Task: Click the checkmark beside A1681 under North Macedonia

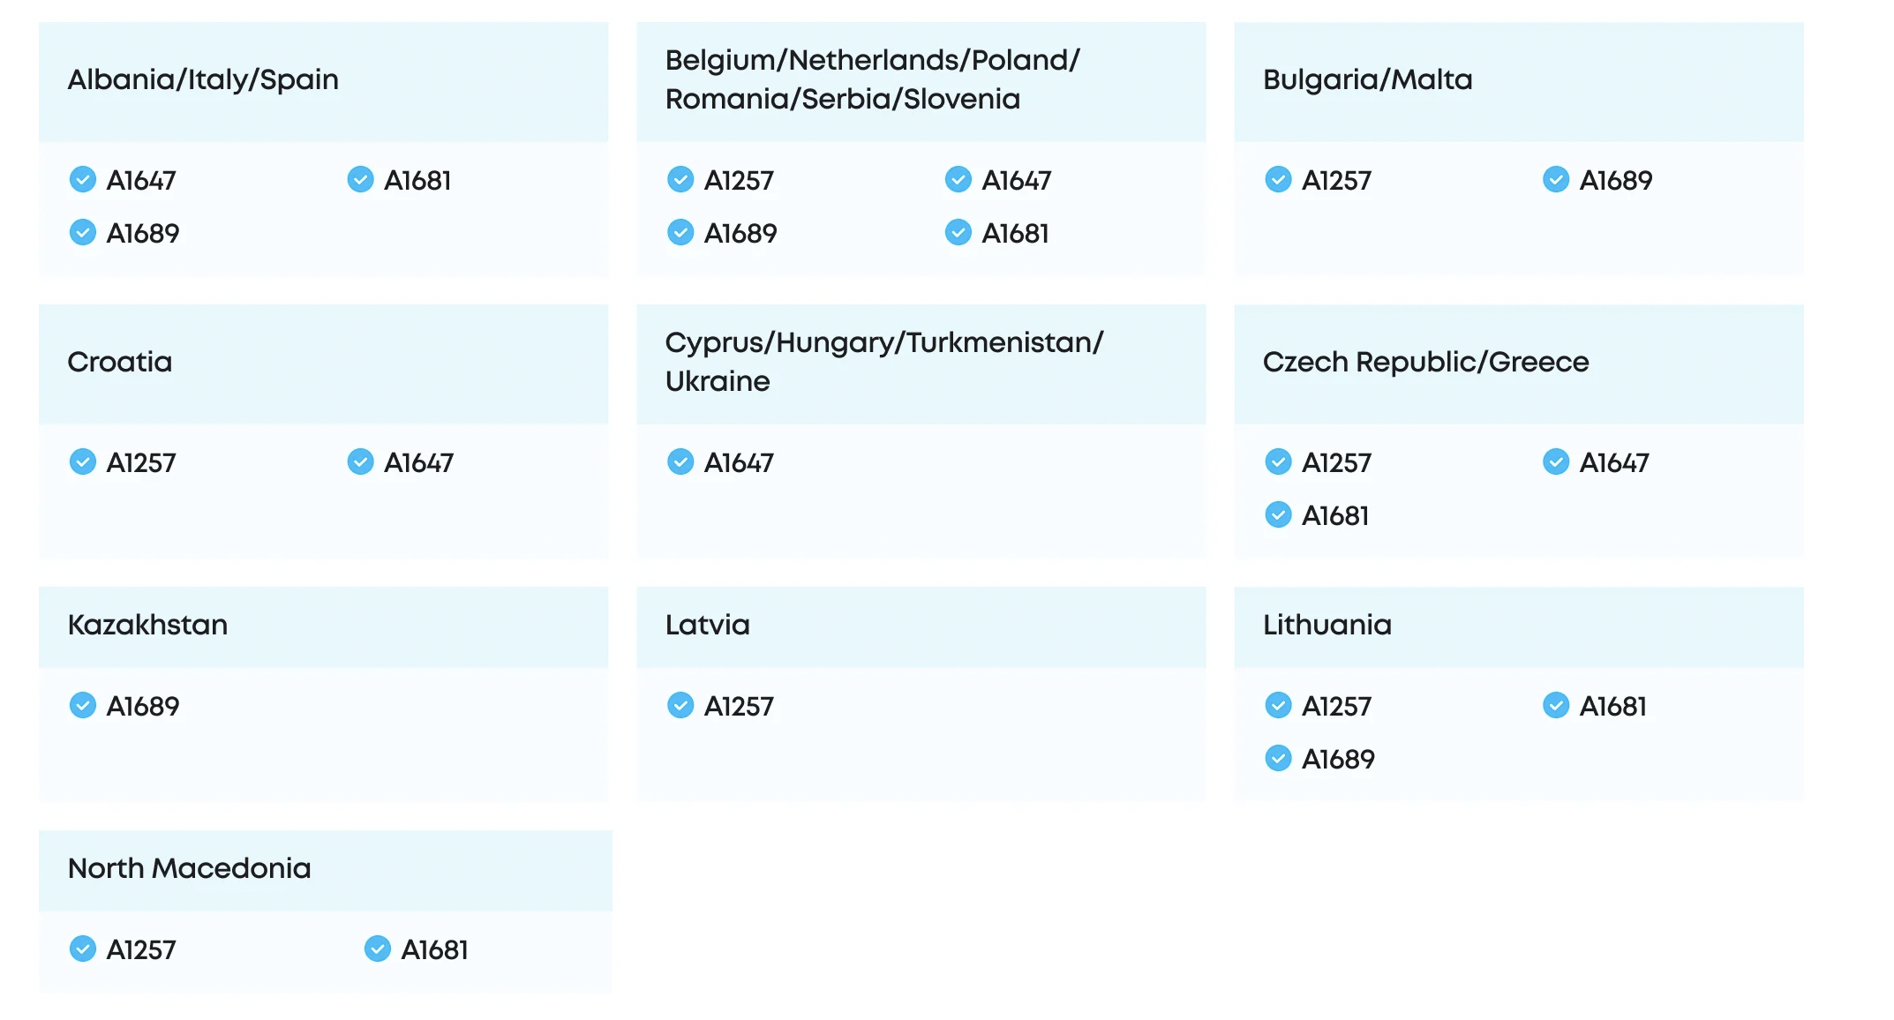Action: [378, 949]
